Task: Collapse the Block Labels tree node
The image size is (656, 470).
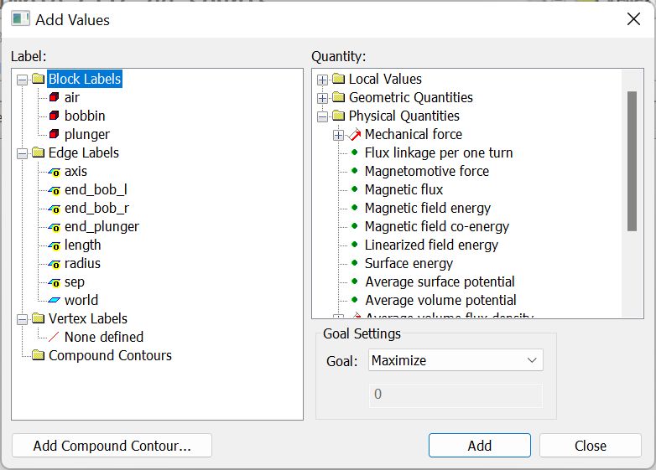Action: coord(22,80)
